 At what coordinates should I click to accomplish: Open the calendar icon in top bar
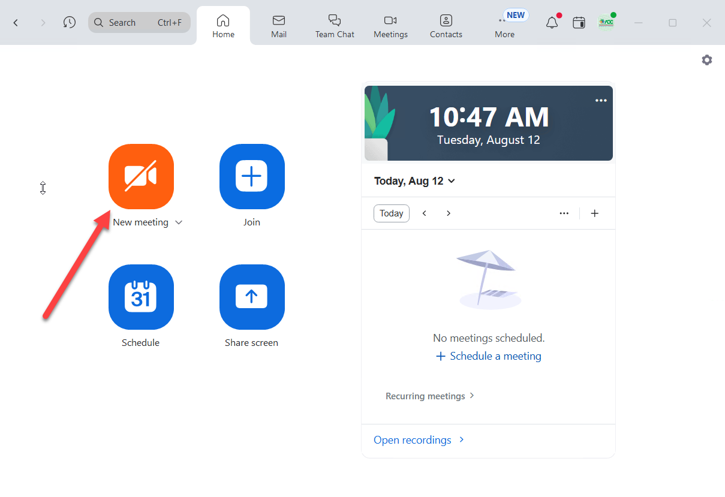coord(579,23)
